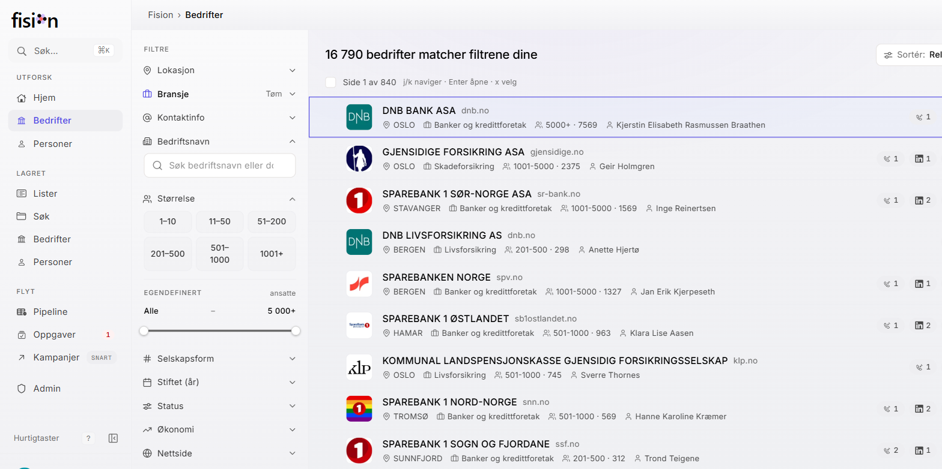Toggle the 1001+ size filter
The height and width of the screenshot is (469, 942).
[x=272, y=254]
